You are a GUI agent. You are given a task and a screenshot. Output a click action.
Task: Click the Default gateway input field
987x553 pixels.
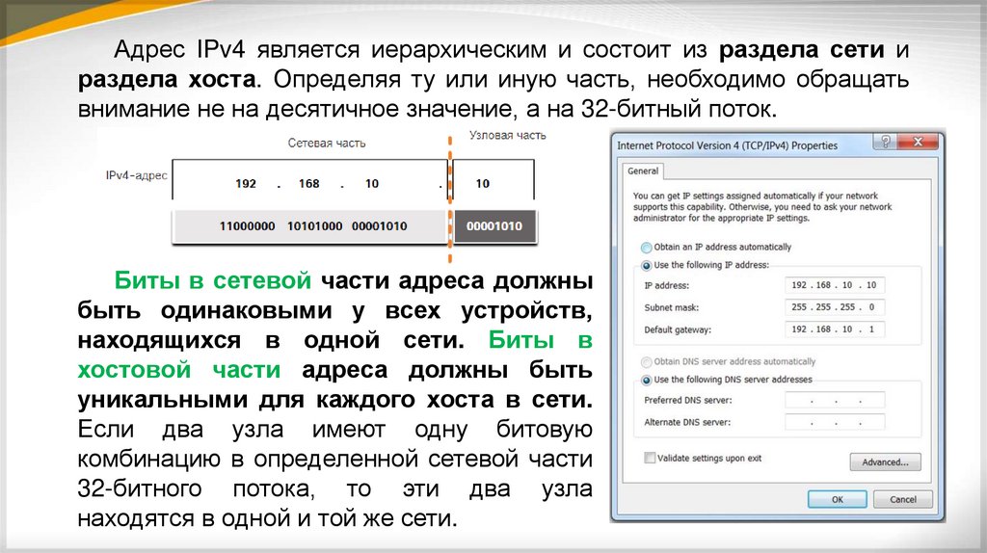(835, 329)
